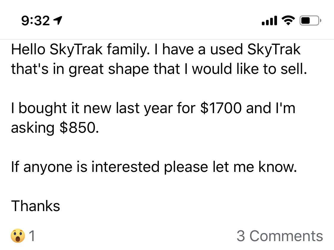Tap the wow reaction emoji
Screen dimensions: 334x250
18,236
